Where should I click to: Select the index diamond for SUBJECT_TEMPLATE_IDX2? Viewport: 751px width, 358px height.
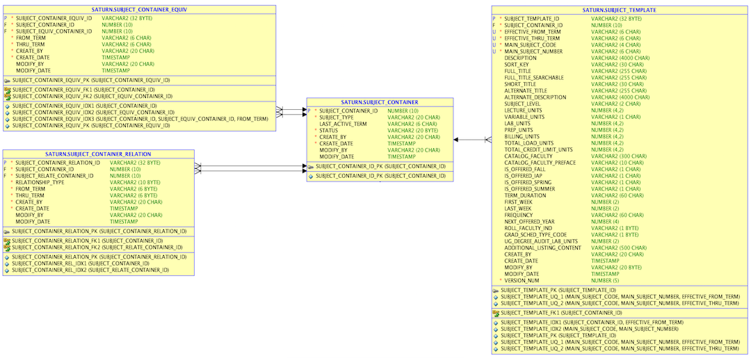[x=496, y=329]
